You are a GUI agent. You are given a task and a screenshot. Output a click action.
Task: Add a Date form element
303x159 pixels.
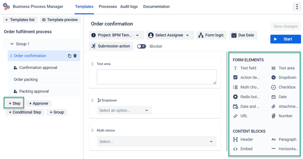click(x=279, y=97)
